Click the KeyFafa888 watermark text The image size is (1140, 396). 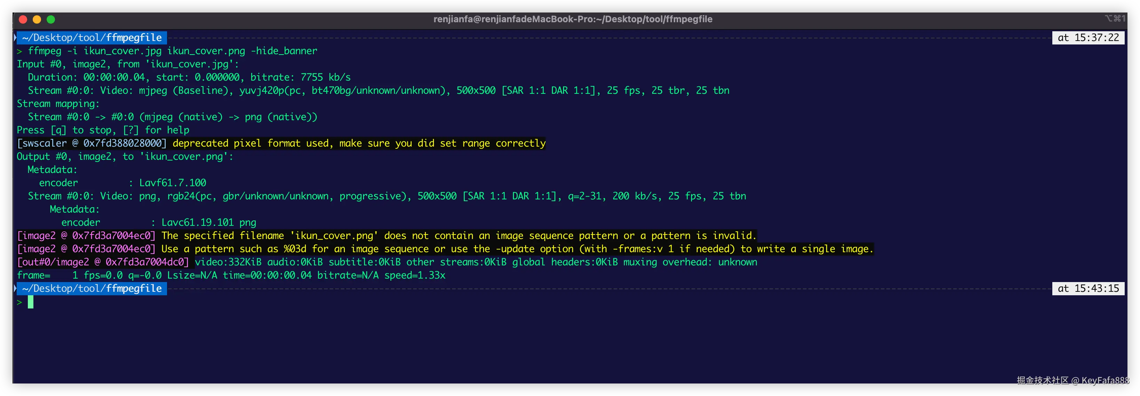(1105, 380)
